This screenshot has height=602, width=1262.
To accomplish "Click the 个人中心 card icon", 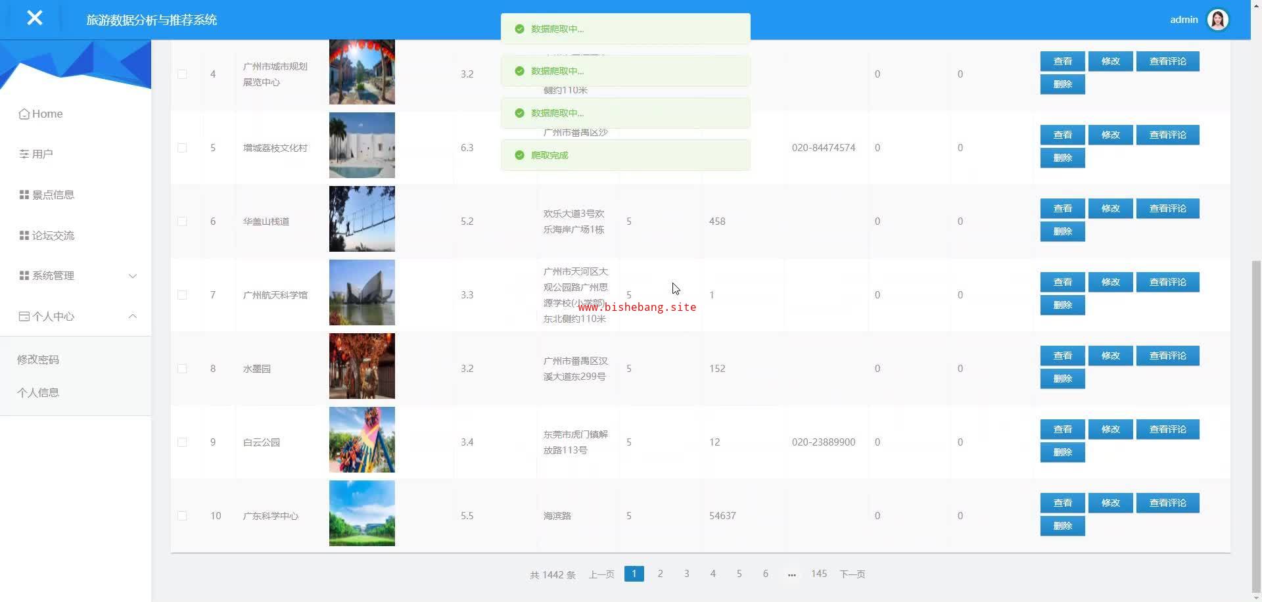I will (24, 317).
